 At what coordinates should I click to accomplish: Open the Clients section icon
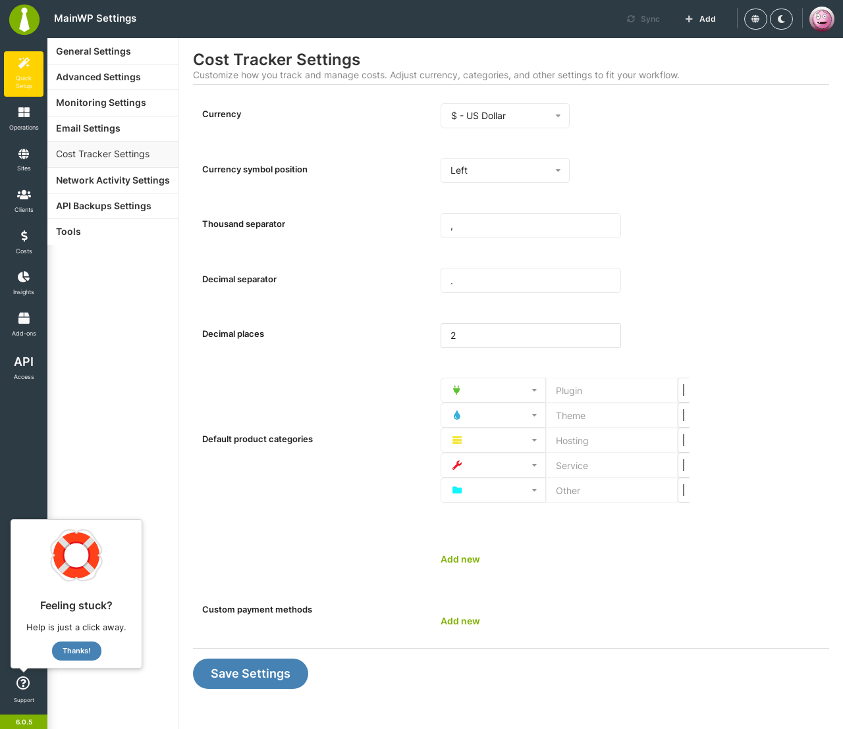tap(24, 195)
